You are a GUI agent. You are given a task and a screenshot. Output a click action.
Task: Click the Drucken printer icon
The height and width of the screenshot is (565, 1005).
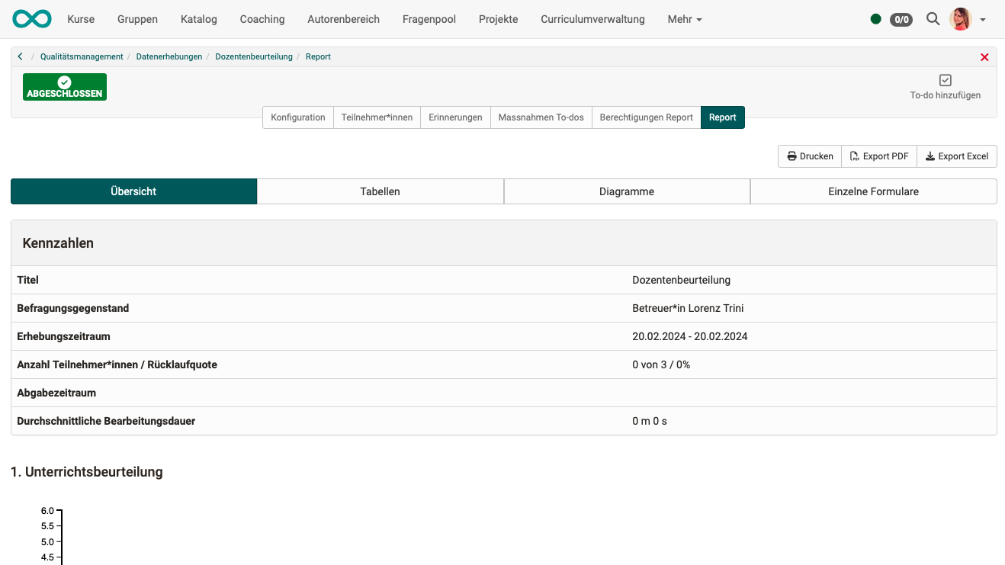point(791,156)
